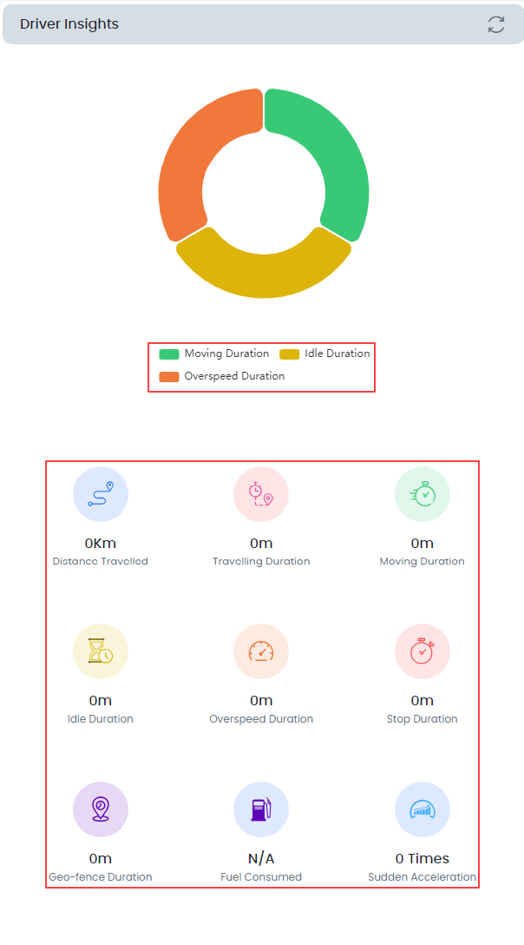Toggle Idle Duration yellow legend swatch

tap(289, 354)
